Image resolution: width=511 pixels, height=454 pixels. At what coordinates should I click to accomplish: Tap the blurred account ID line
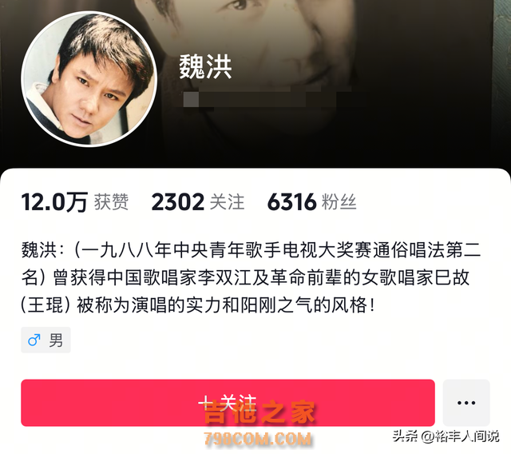tap(267, 99)
